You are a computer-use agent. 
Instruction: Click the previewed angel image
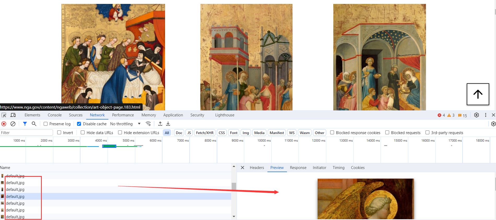point(366,199)
